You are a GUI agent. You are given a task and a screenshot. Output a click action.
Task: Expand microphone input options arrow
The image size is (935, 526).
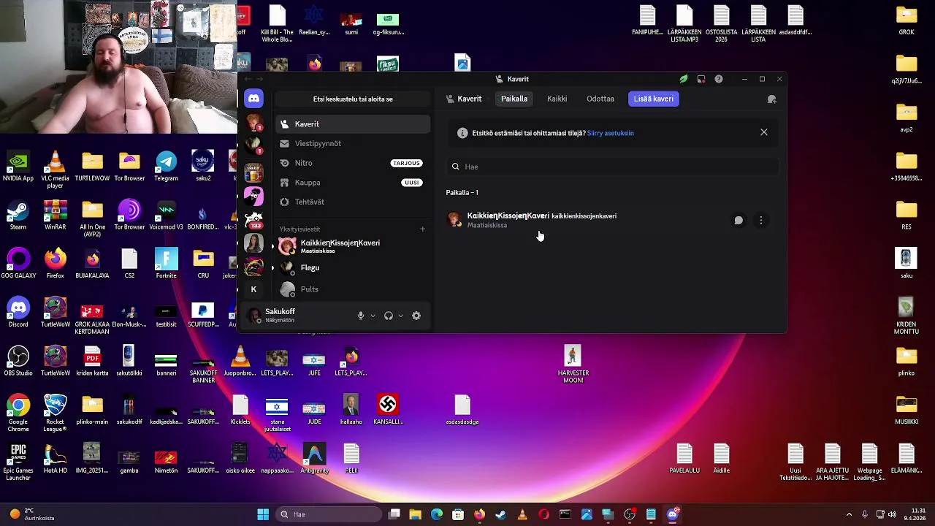pyautogui.click(x=373, y=316)
